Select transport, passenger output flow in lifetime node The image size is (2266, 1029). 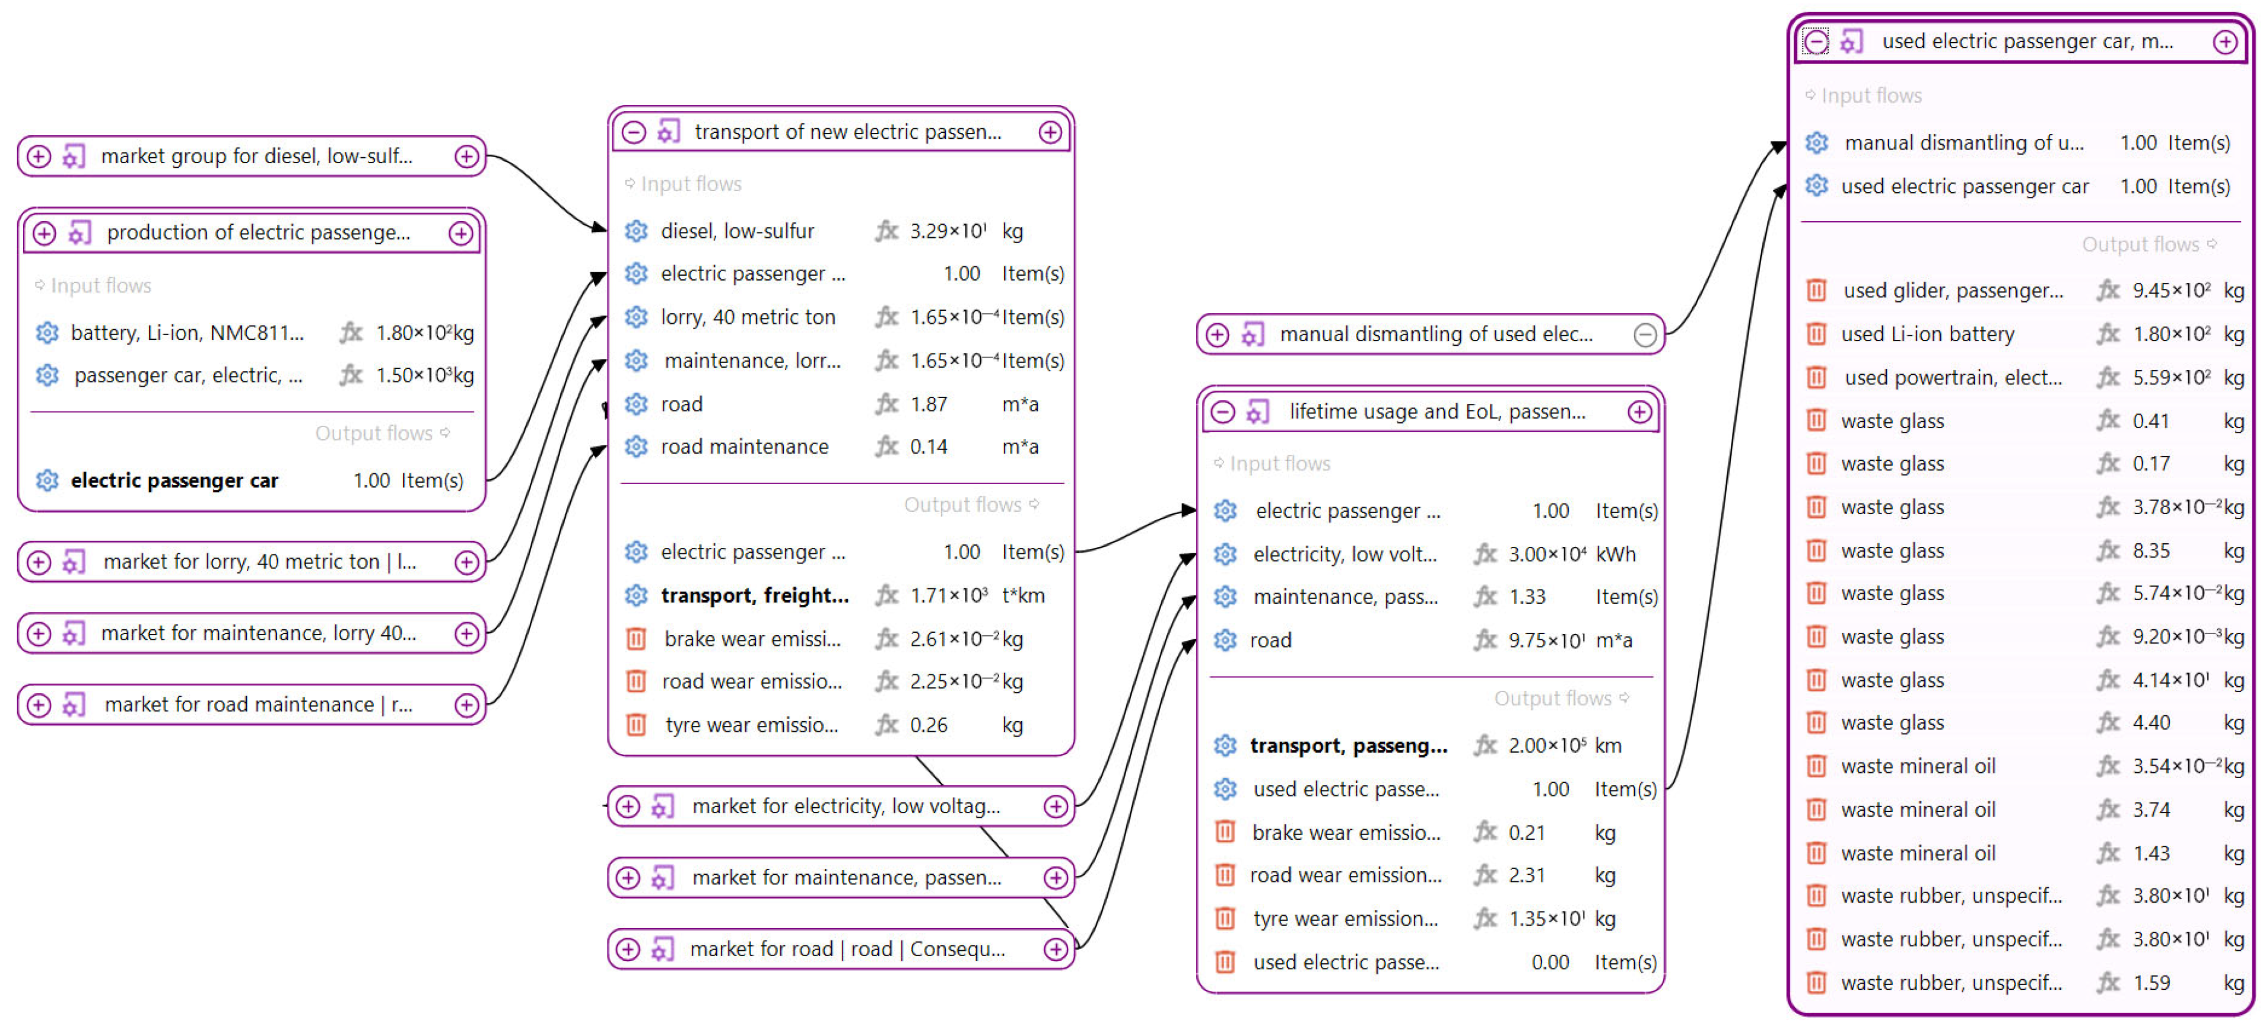pyautogui.click(x=1347, y=746)
